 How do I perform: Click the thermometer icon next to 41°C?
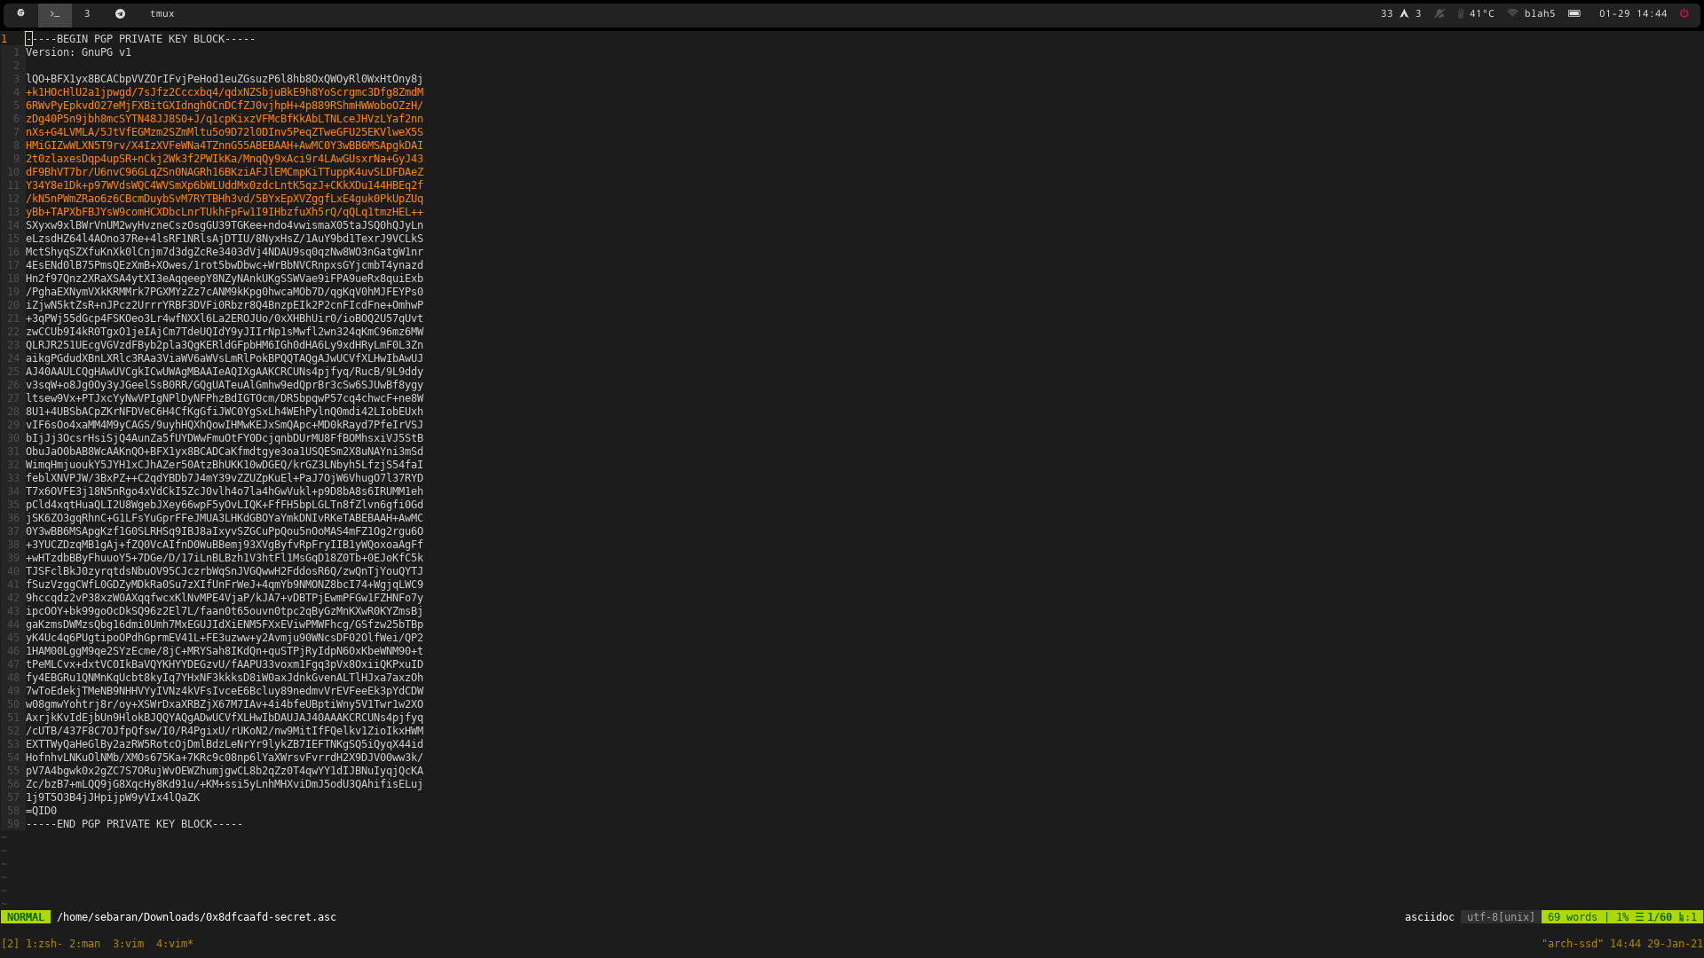pyautogui.click(x=1460, y=14)
